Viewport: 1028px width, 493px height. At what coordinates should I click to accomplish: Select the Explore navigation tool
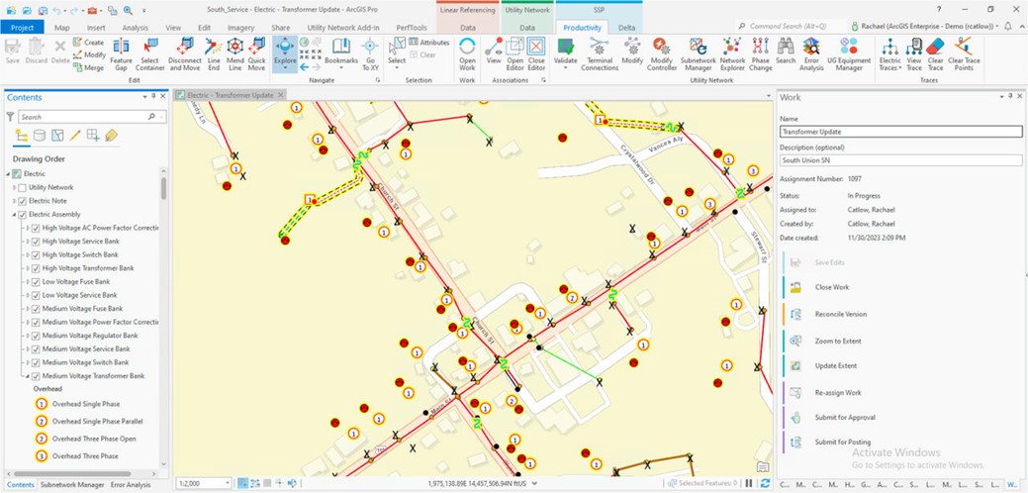285,51
